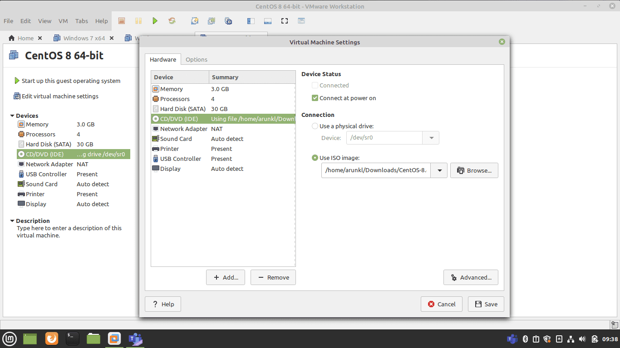Open the Advanced... settings button
The height and width of the screenshot is (348, 620).
tap(471, 277)
